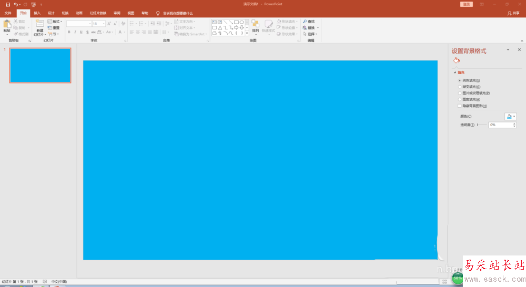Click the Paste (粘贴) clipboard icon
The image size is (526, 287).
coord(7,24)
